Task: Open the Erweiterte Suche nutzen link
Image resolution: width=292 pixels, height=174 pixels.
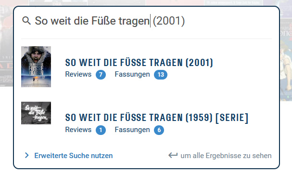Action: coord(74,156)
